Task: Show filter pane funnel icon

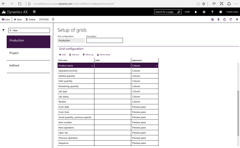Action: pos(3,30)
